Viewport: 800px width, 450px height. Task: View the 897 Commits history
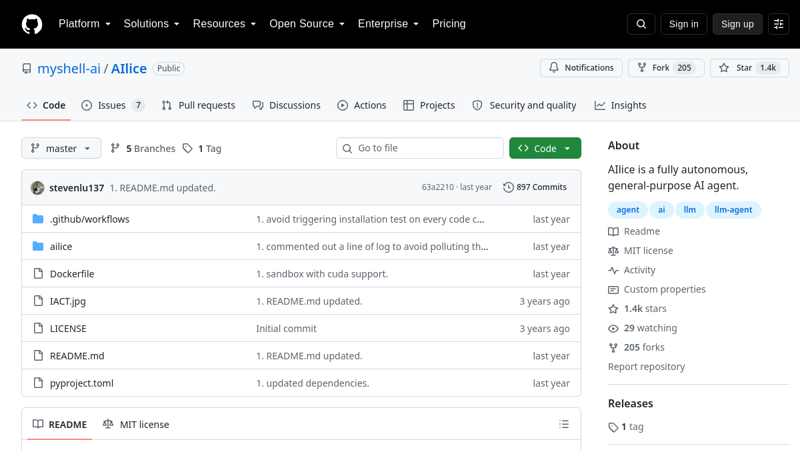(535, 187)
